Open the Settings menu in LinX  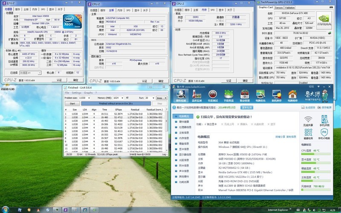(76, 92)
